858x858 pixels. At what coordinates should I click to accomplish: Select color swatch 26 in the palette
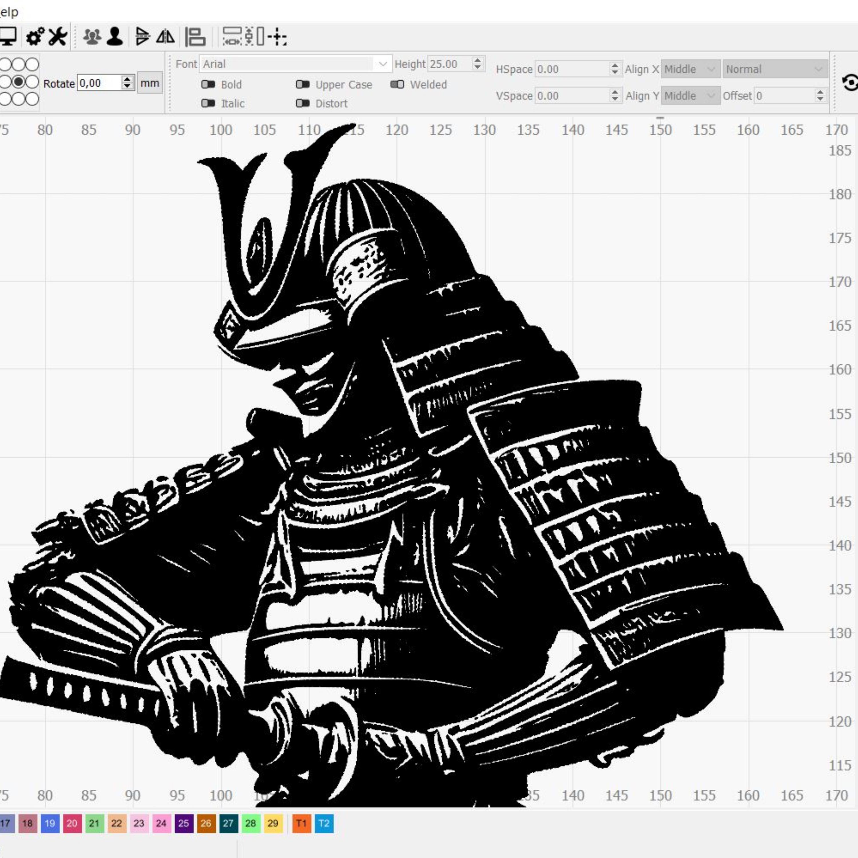click(x=206, y=823)
